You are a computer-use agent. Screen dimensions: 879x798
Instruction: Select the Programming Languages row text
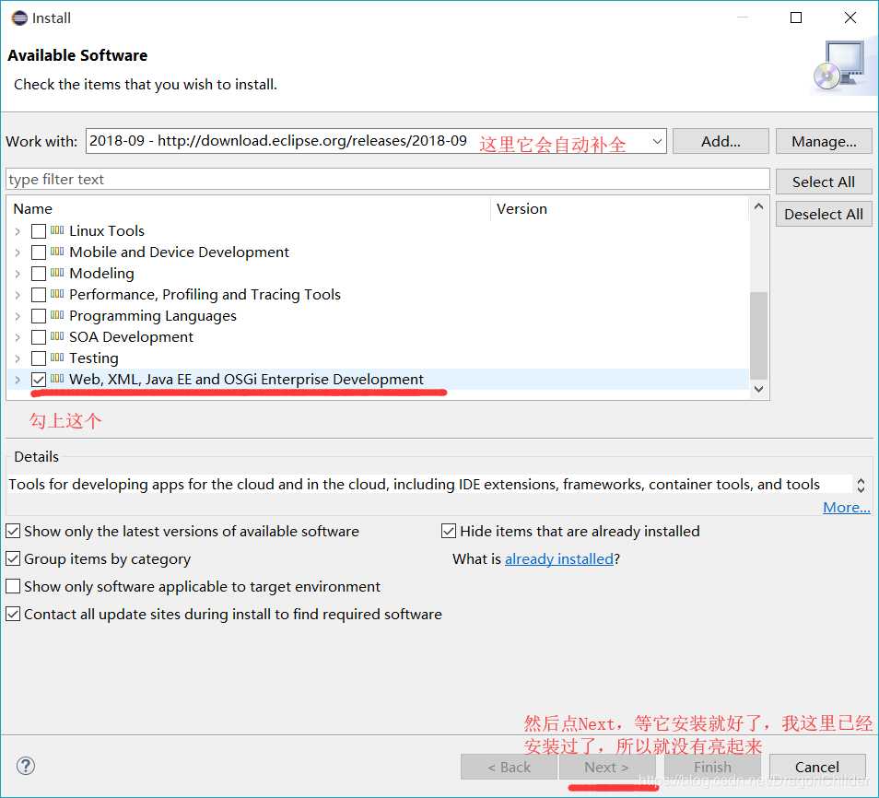(152, 316)
